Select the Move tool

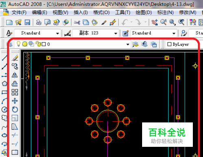coord(15,101)
